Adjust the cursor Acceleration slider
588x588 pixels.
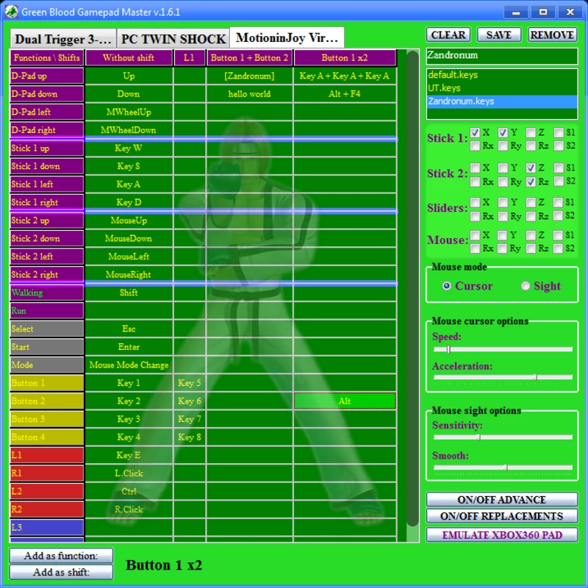pos(503,378)
